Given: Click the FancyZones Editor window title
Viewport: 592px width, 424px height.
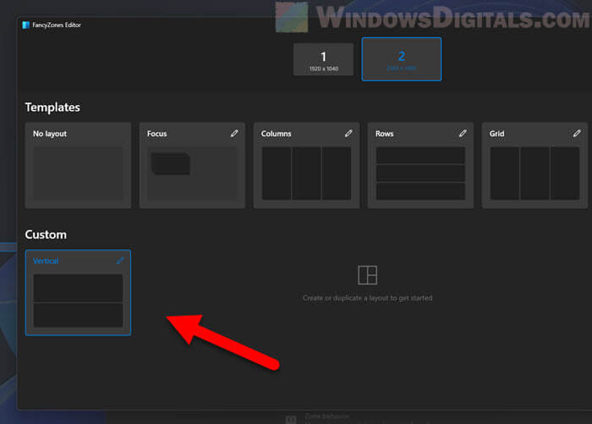Looking at the screenshot, I should [57, 25].
